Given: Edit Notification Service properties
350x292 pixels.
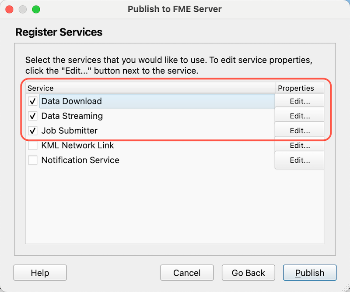Looking at the screenshot, I should (300, 160).
